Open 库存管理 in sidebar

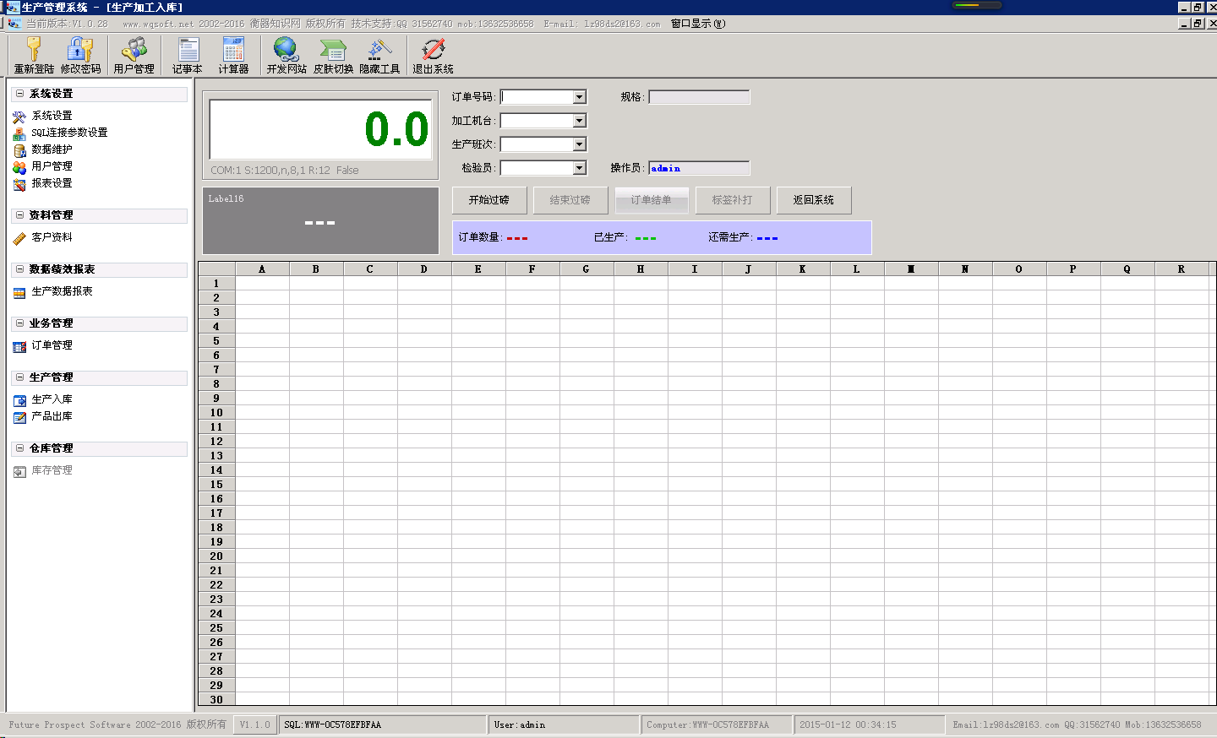click(52, 470)
